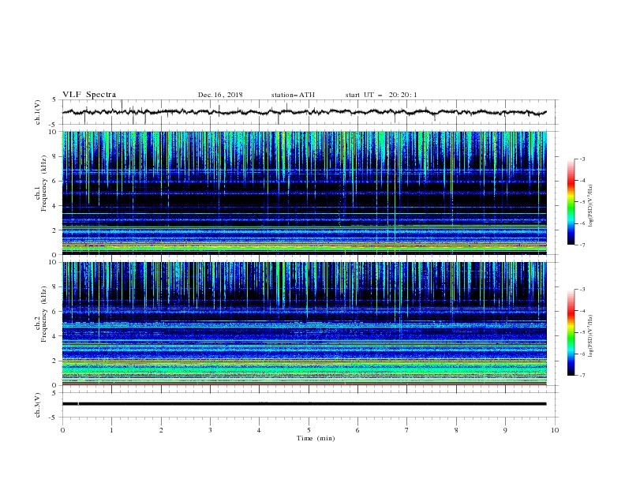Viewport: 625px width, 483px height.
Task: Click the '-3' label on upper colorbar
Action: [582, 159]
